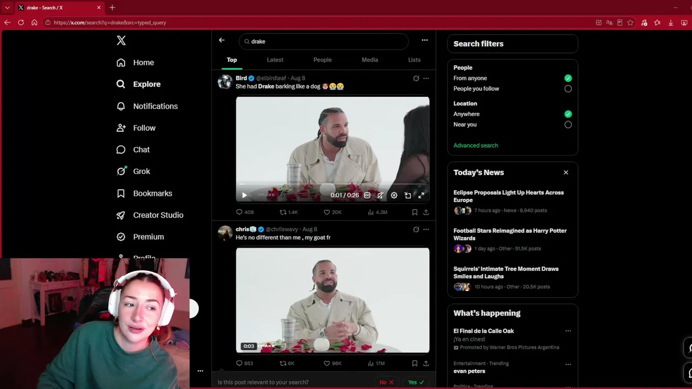Switch to the Latest tab

[275, 60]
